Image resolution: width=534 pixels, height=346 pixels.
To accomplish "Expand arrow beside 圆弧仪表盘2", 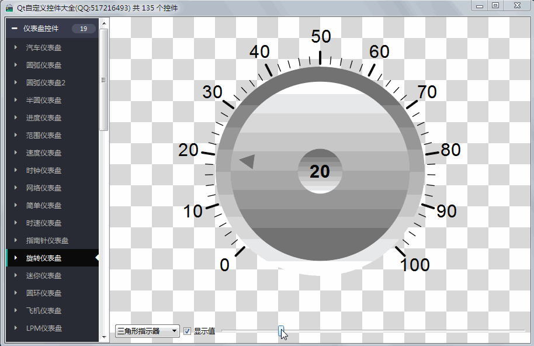I will tap(16, 82).
